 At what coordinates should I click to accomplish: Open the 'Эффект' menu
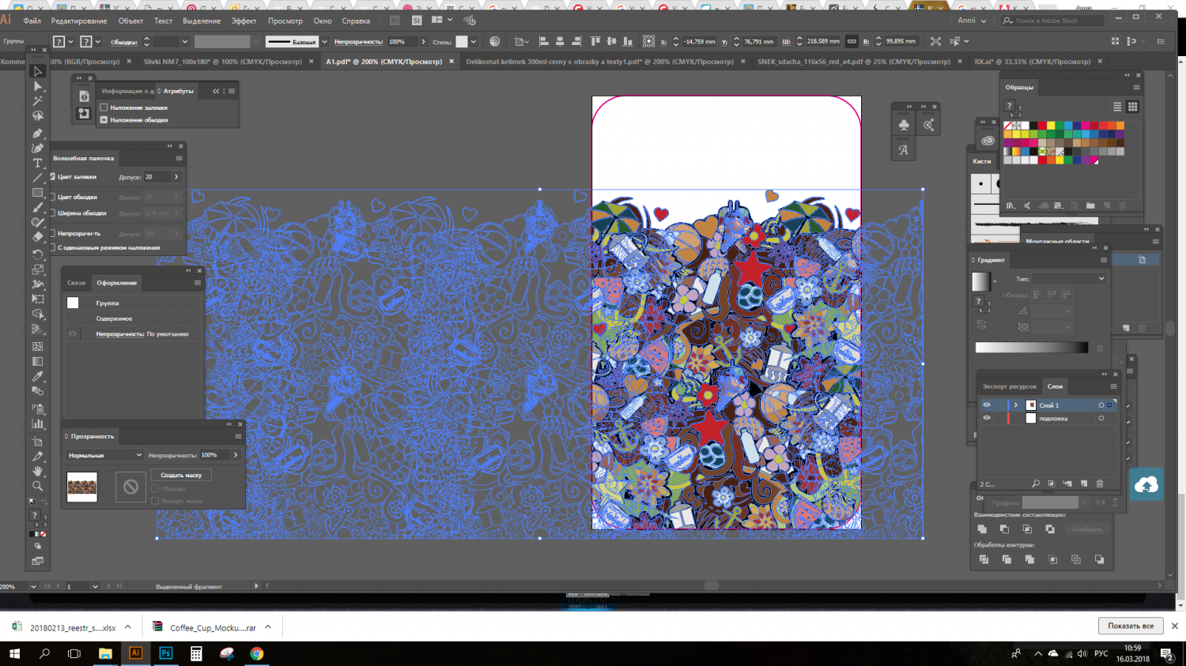[244, 21]
